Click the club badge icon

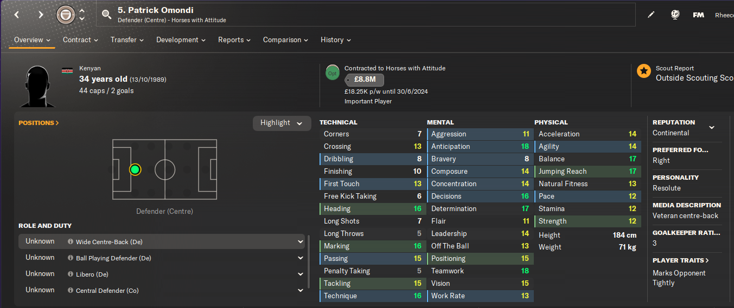(x=66, y=15)
